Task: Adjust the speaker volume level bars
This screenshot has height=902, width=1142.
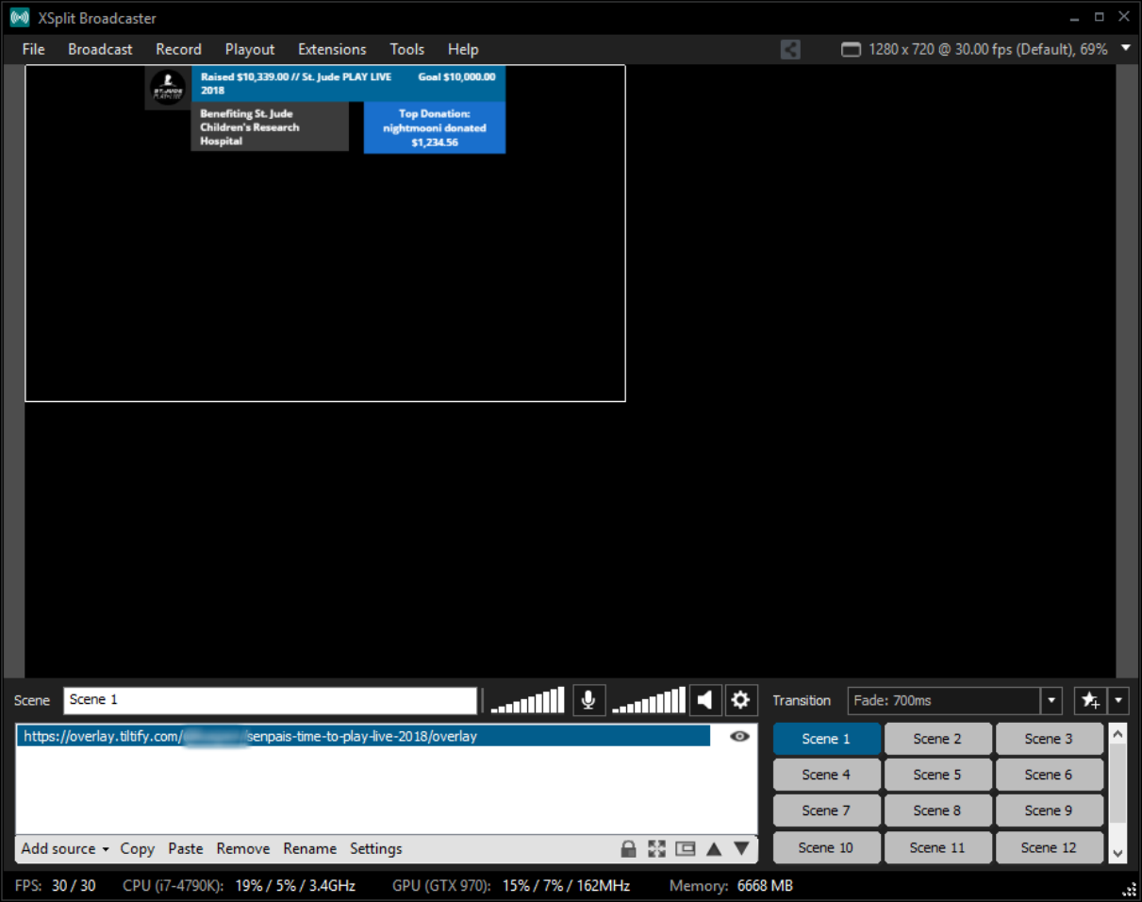Action: [649, 700]
